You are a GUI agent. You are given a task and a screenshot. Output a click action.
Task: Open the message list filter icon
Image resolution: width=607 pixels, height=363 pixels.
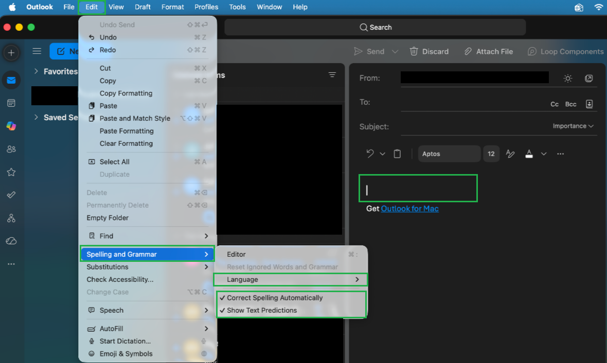(x=332, y=74)
